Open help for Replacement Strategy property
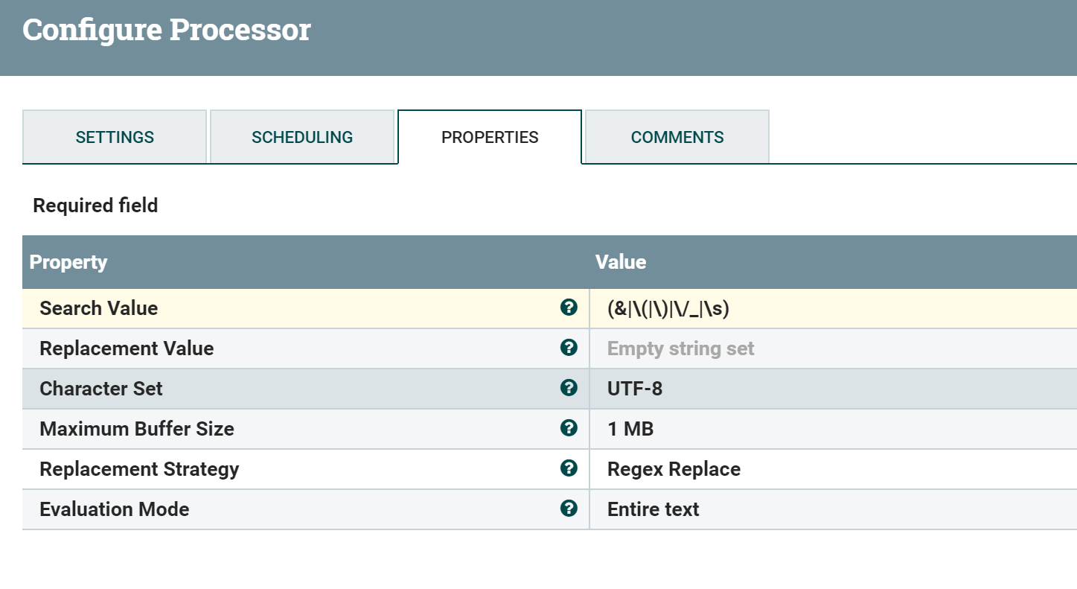1077x589 pixels. point(569,468)
